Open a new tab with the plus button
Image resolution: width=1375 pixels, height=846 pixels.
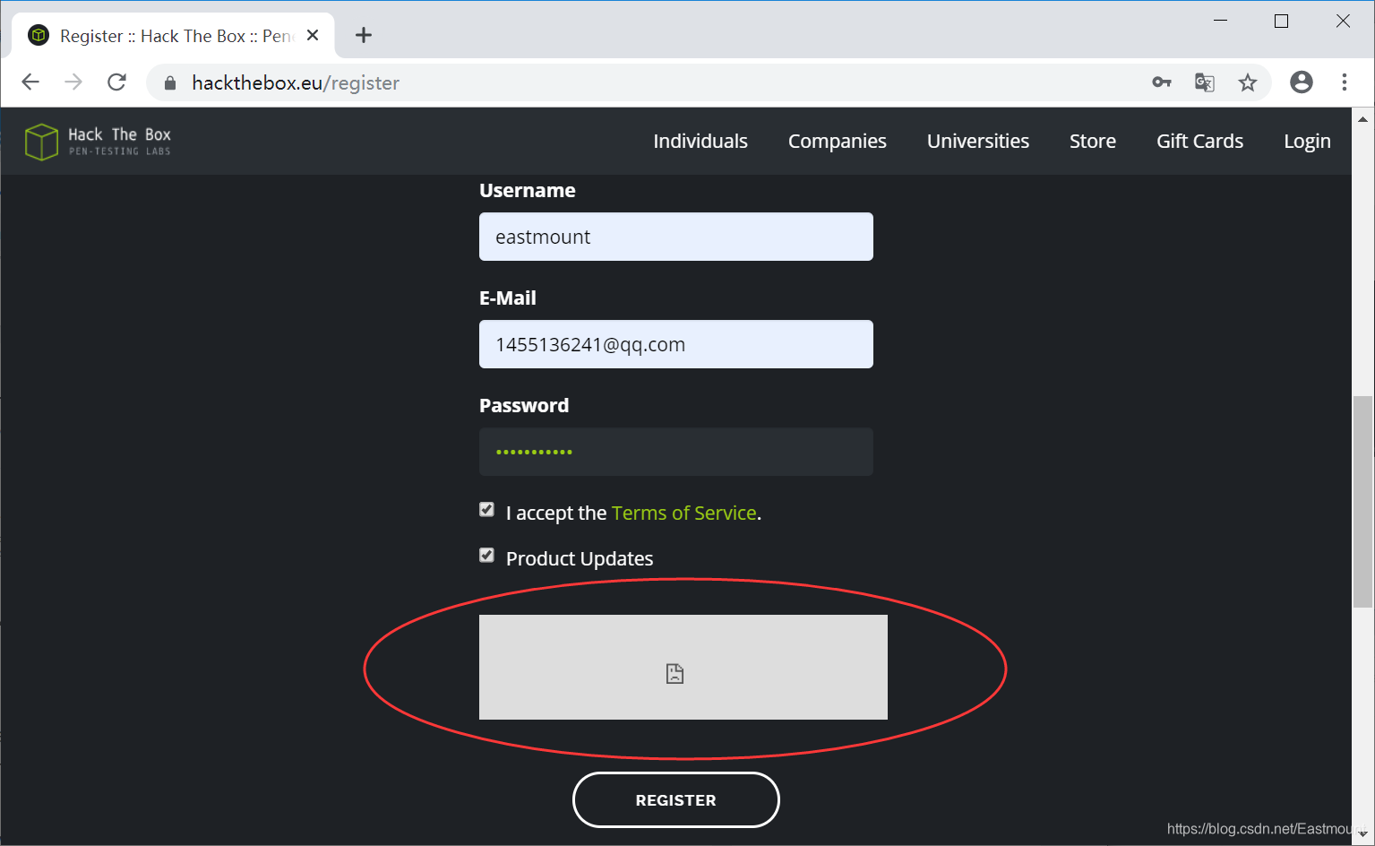tap(364, 35)
